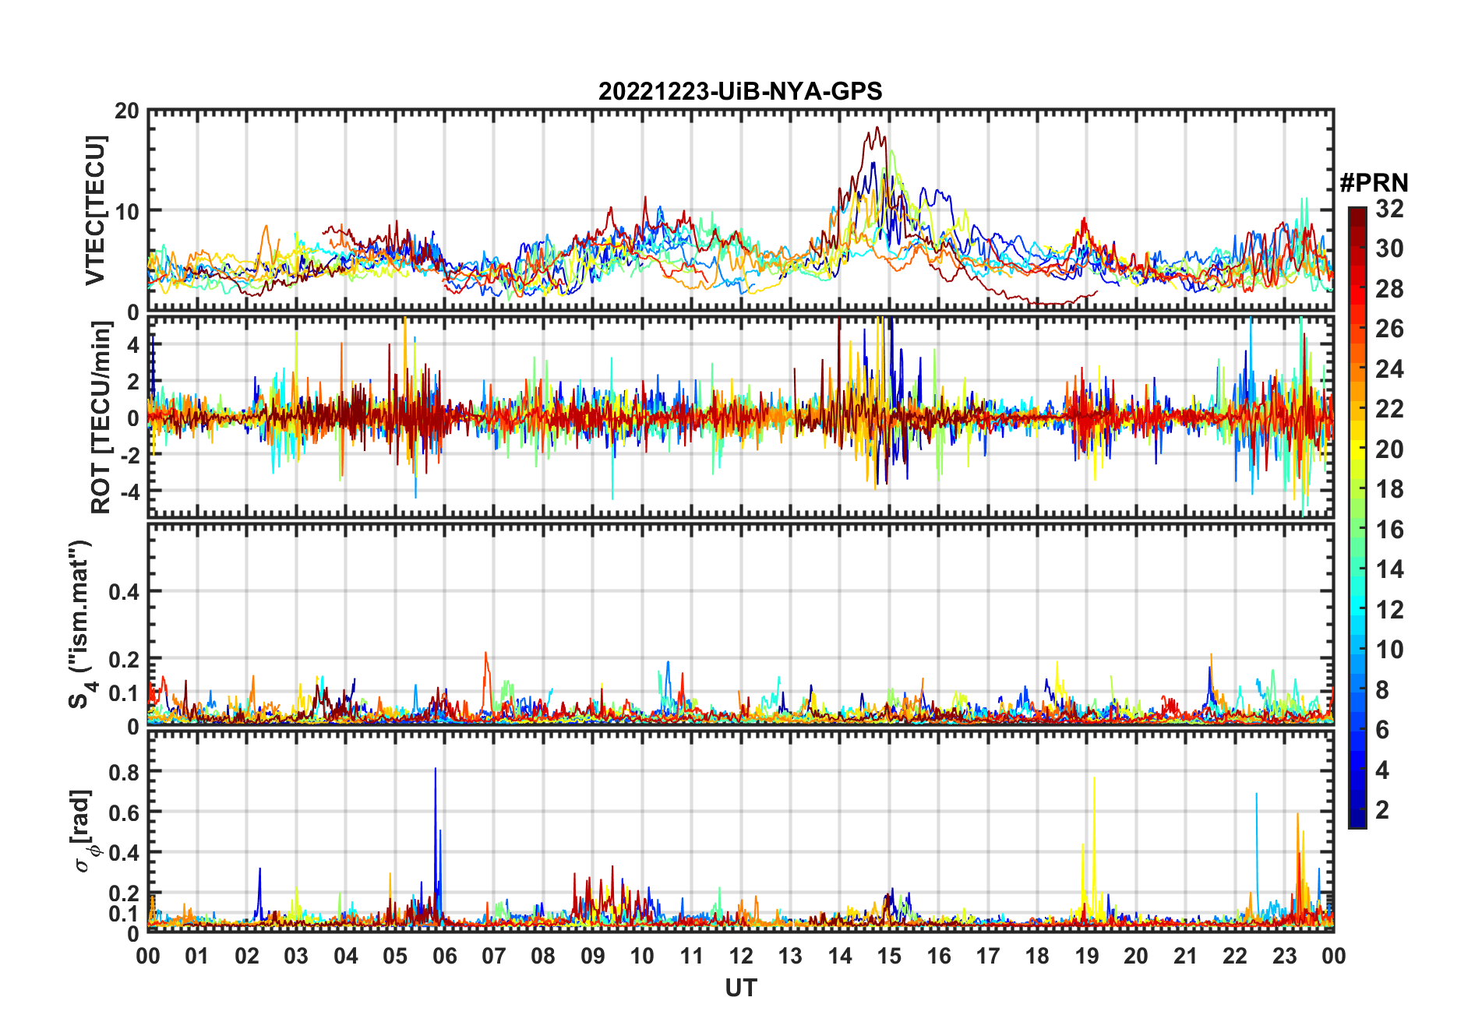Click the blue sigma phi spike near 06 UT
Image resolution: width=1482 pixels, height=1036 pixels.
[x=436, y=770]
